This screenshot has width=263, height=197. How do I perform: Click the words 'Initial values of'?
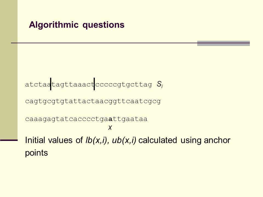54,140
